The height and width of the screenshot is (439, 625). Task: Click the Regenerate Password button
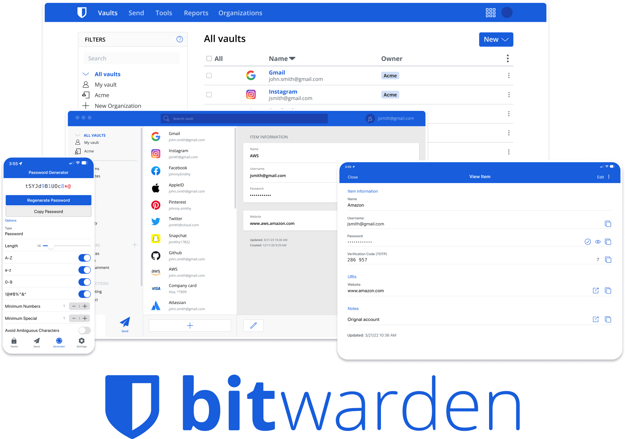point(48,200)
